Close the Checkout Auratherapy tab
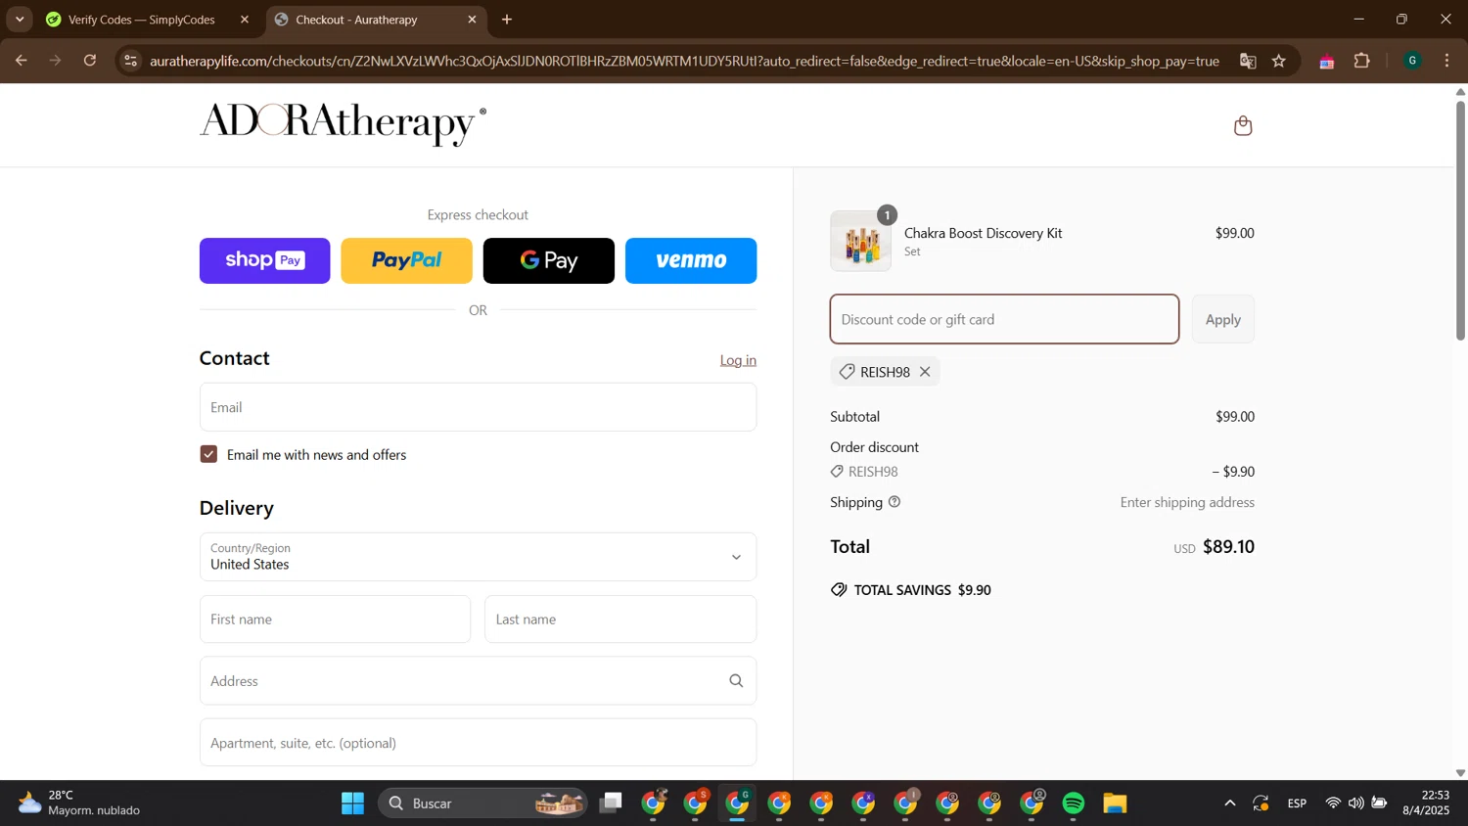Viewport: 1468px width, 826px height. tap(473, 20)
